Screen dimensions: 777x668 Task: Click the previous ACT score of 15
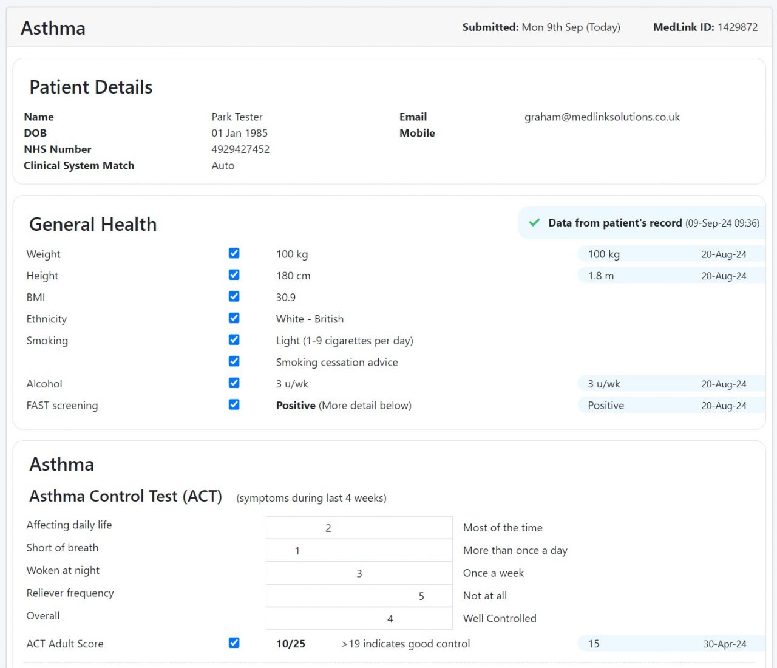coord(593,644)
